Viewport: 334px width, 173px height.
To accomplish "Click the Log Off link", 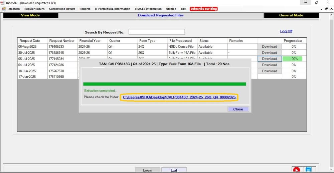I will click(286, 31).
